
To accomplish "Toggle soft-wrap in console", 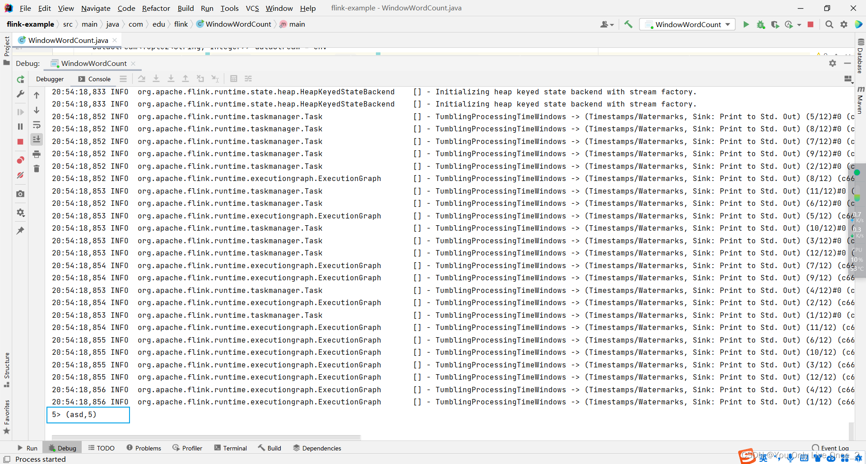I will [37, 125].
